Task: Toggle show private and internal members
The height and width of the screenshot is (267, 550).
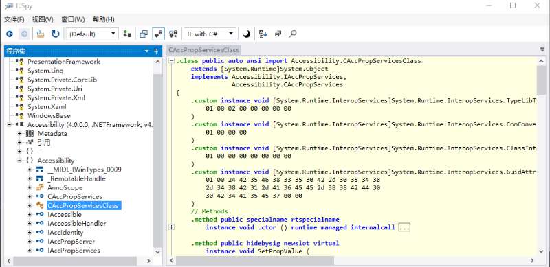Action: click(x=159, y=34)
